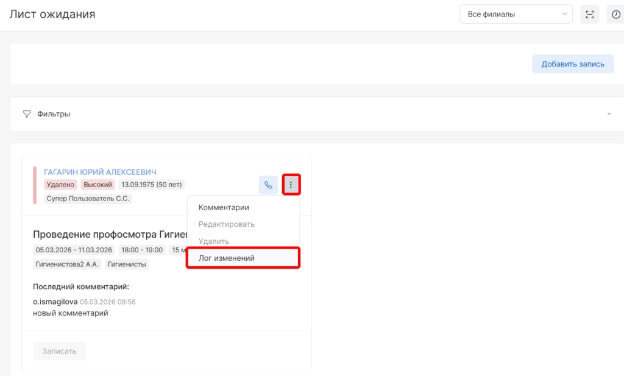The image size is (624, 376).
Task: Click the scan icon in the top bar
Action: pyautogui.click(x=589, y=15)
